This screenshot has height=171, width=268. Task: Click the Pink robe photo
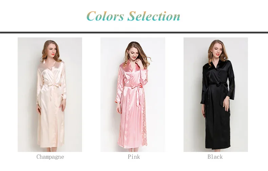133,95
